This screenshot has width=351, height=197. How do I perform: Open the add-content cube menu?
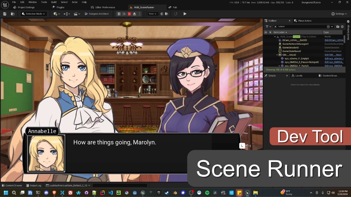(56, 14)
